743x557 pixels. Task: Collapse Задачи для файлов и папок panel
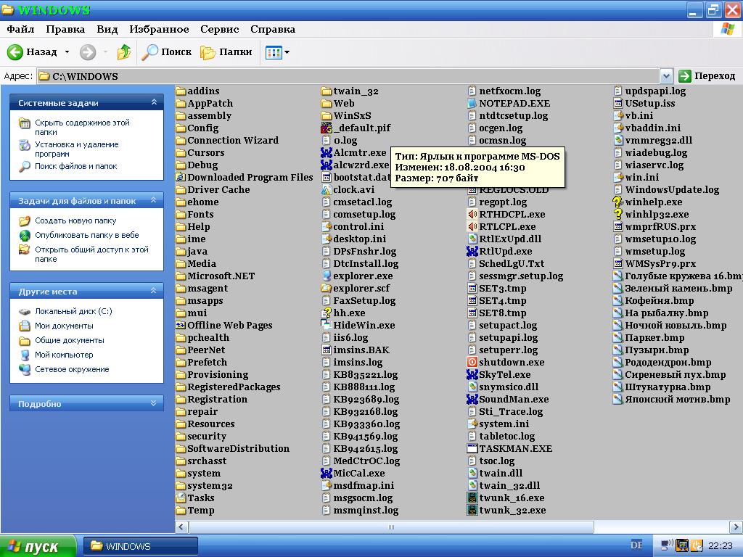pos(154,200)
